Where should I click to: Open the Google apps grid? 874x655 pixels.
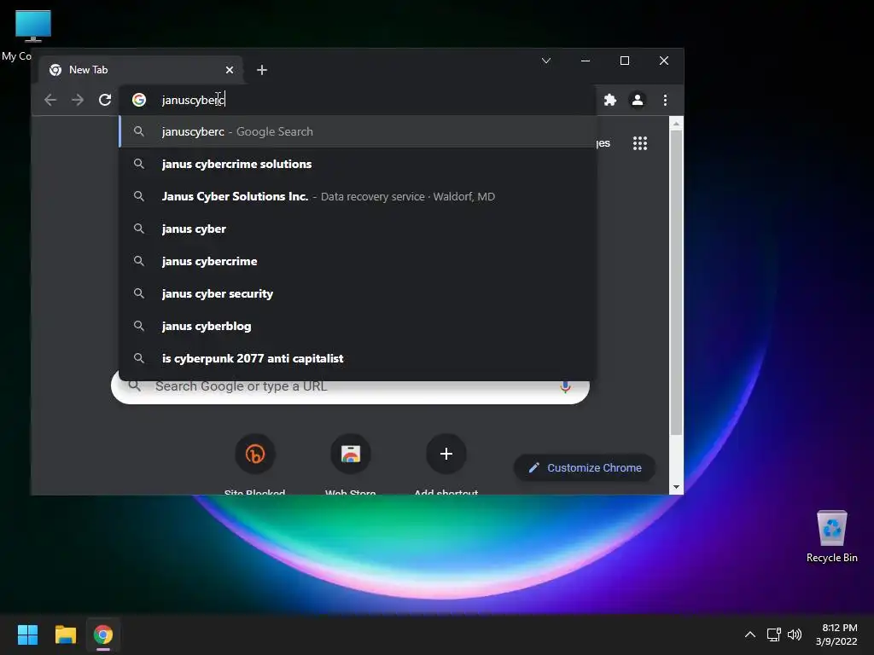click(640, 143)
